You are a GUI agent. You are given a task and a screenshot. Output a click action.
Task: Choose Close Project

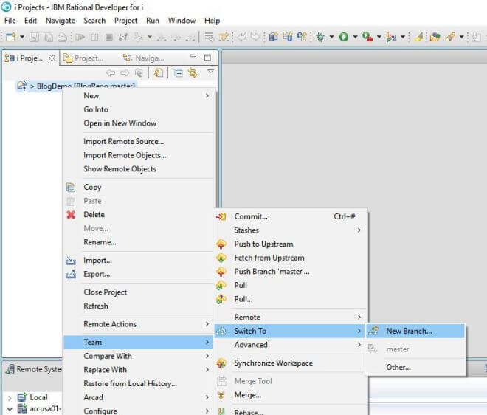[138, 292]
